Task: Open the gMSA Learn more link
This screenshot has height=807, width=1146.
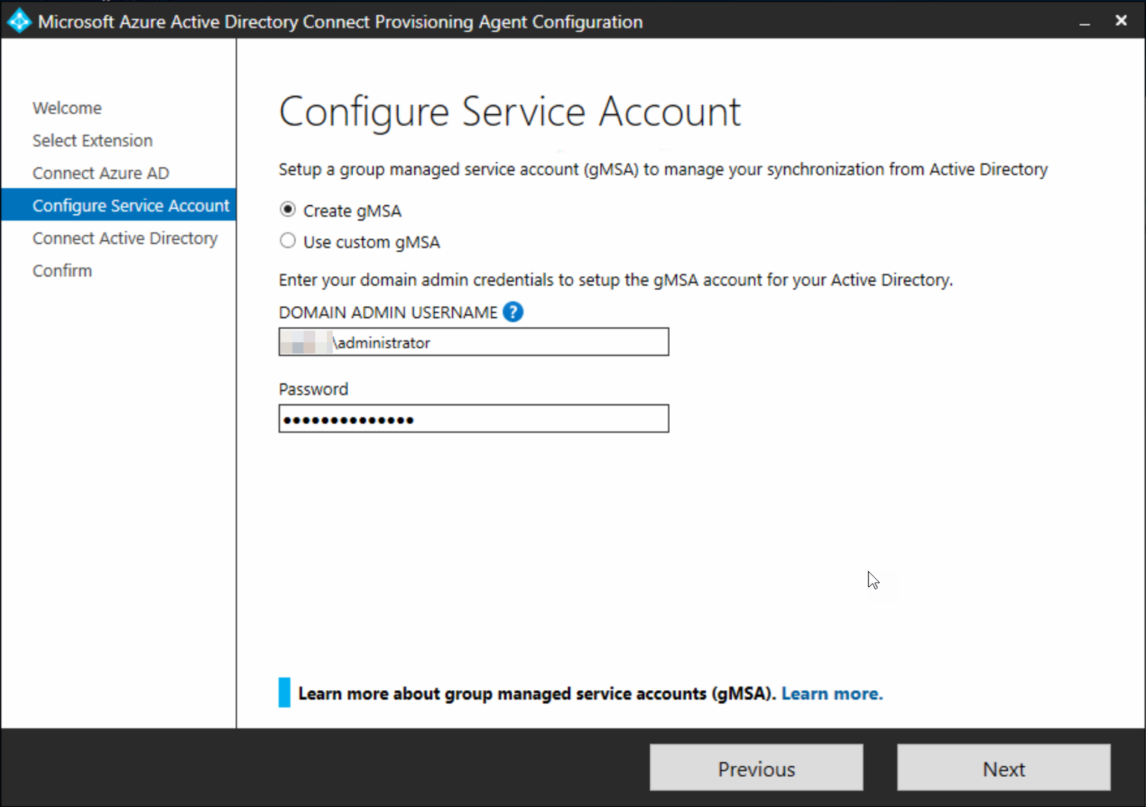Action: (x=831, y=693)
